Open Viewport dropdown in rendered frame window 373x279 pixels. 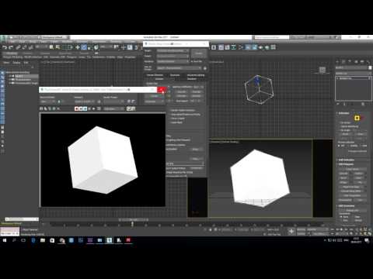(x=84, y=102)
